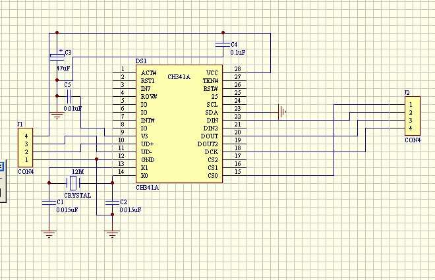The image size is (435, 280).
Task: Click the INT# pin name
Action: tap(148, 121)
